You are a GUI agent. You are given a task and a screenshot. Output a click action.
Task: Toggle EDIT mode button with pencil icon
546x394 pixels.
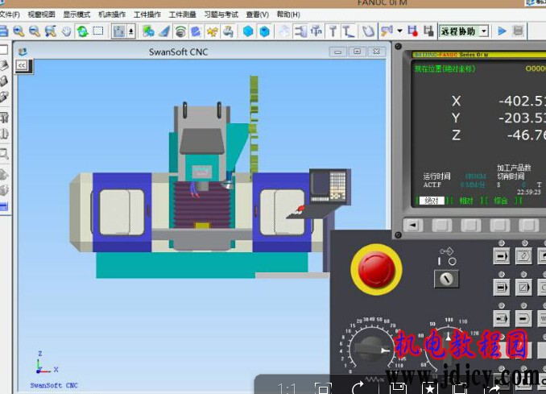(523, 256)
